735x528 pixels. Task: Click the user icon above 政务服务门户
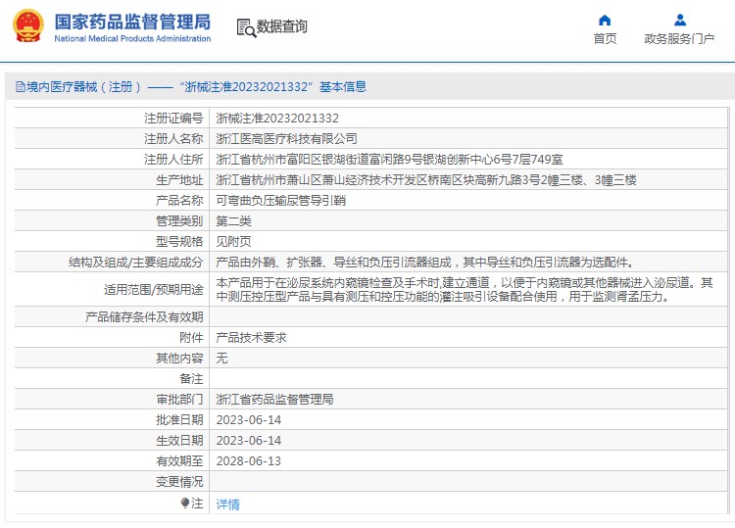680,21
